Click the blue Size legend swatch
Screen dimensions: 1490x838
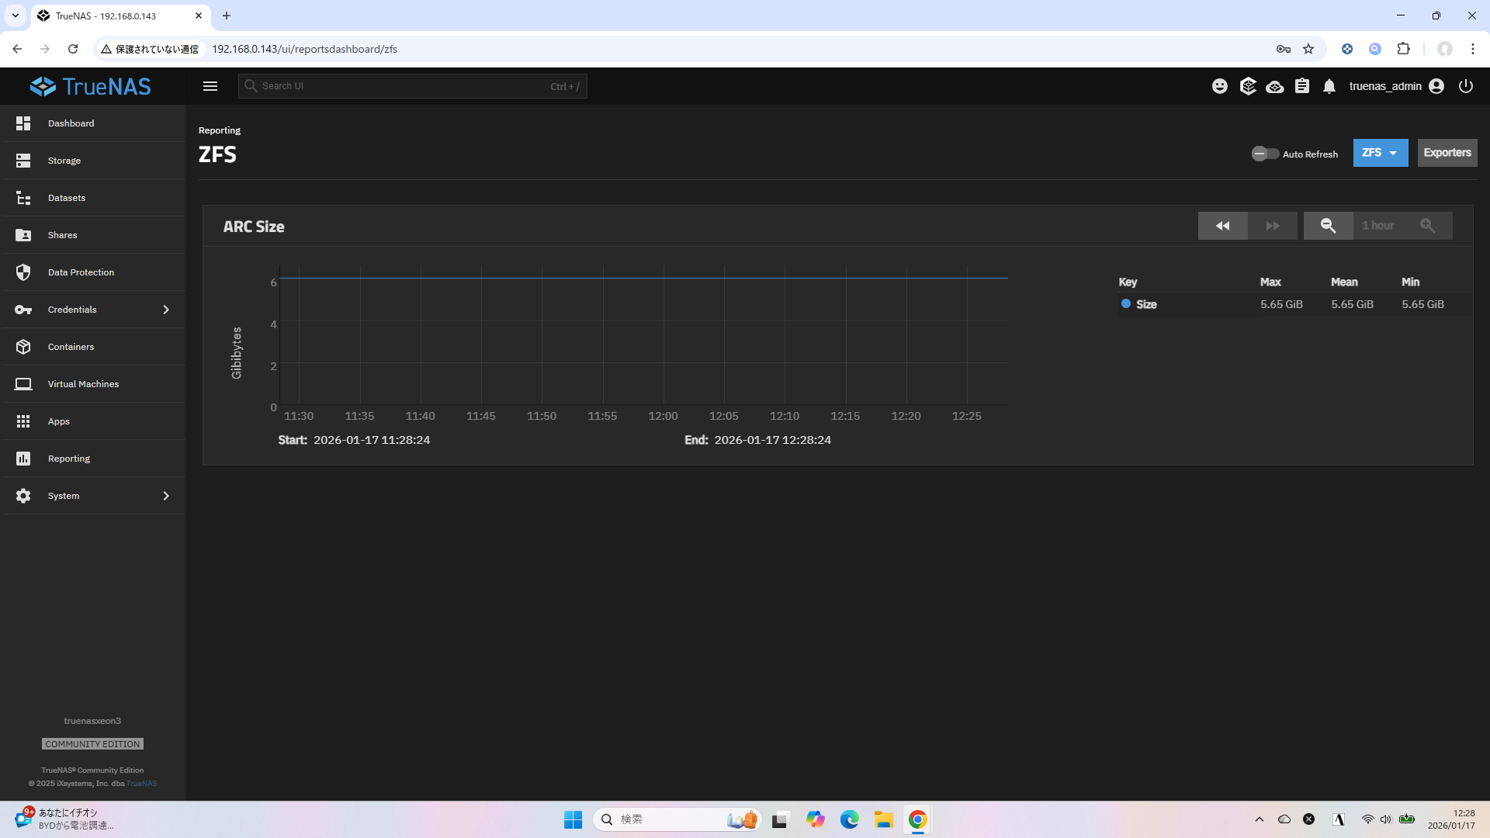coord(1125,304)
